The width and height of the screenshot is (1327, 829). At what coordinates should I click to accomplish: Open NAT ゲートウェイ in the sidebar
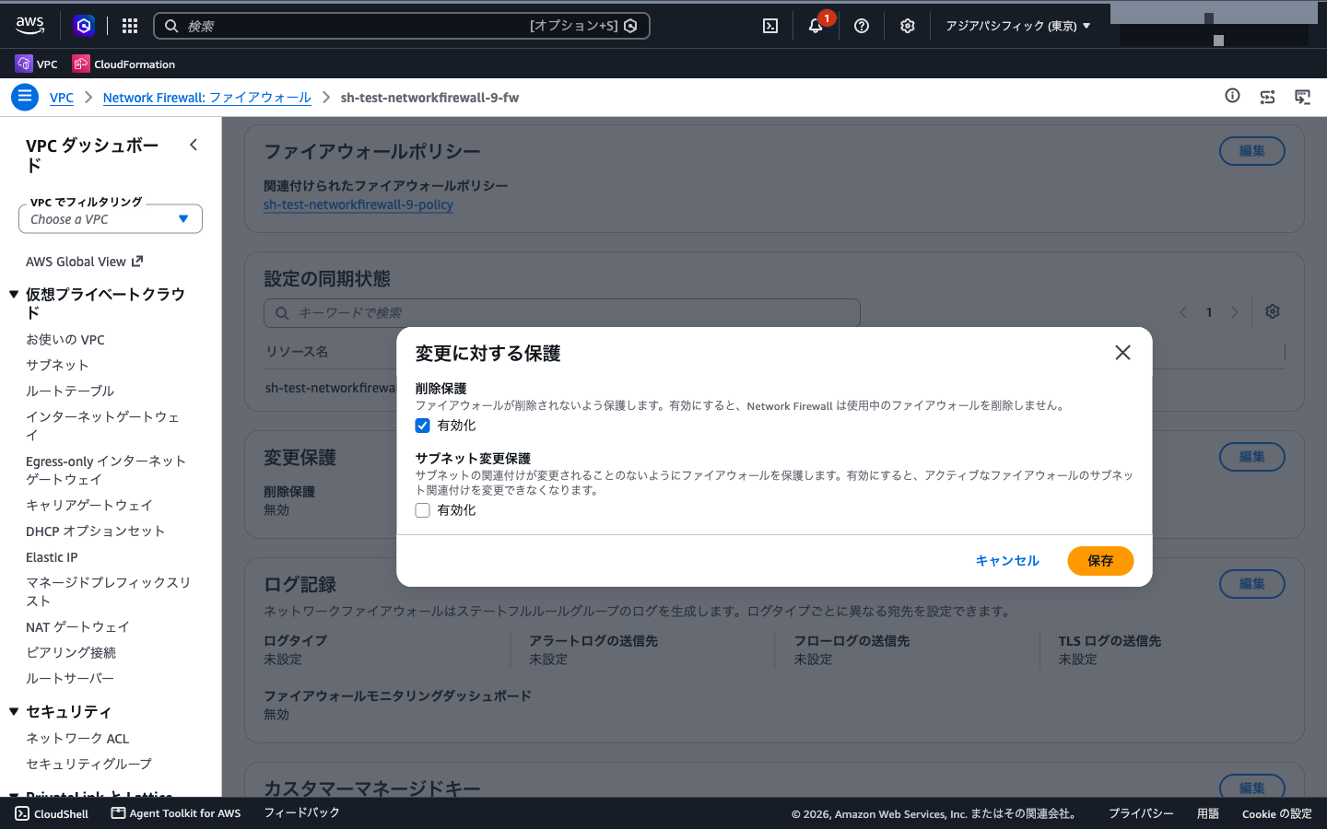click(x=77, y=627)
